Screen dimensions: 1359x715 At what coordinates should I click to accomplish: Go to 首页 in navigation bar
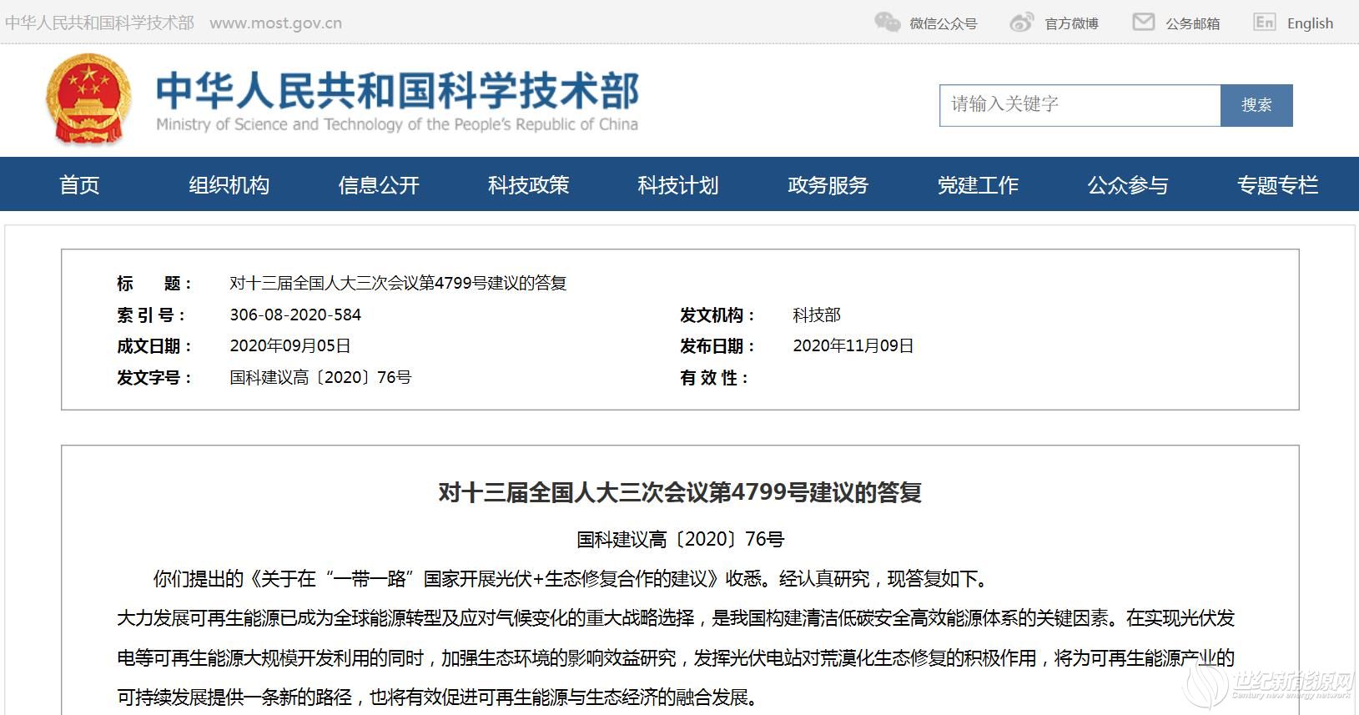pos(79,184)
